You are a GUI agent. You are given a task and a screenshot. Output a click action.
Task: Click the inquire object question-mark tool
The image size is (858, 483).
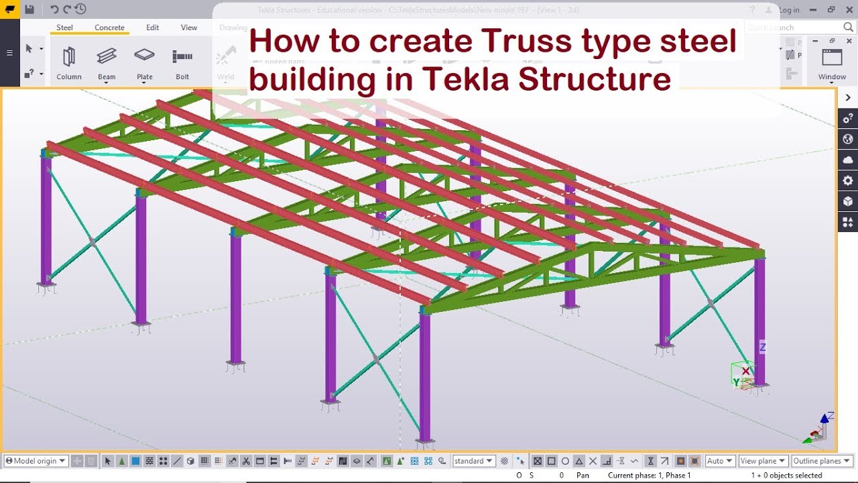29,74
